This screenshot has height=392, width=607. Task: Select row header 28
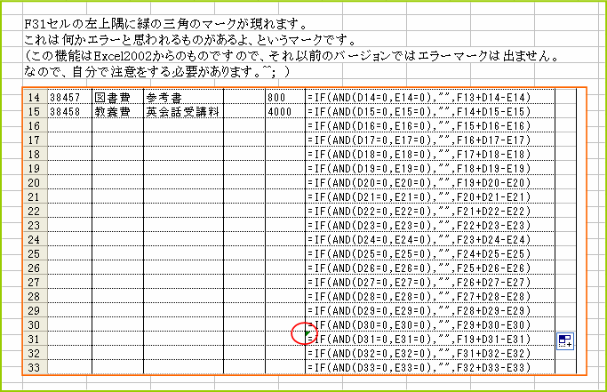(35, 296)
